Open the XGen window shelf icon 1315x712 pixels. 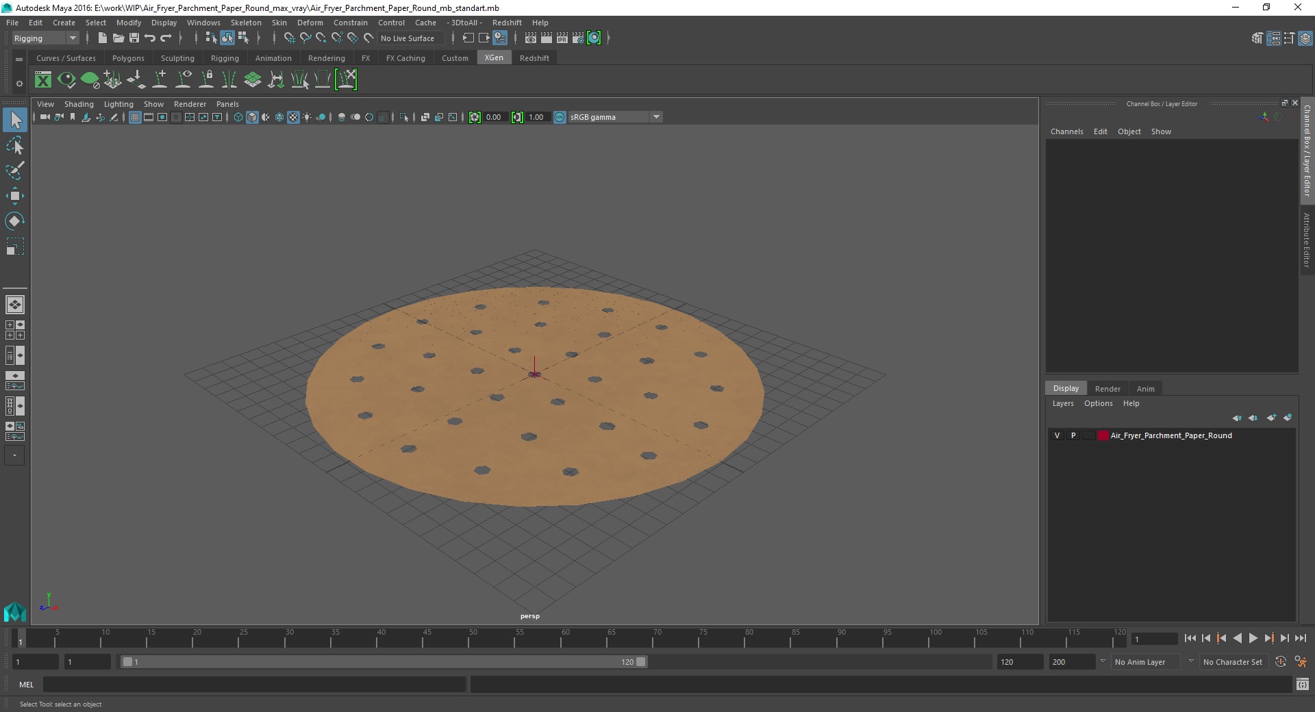point(43,80)
